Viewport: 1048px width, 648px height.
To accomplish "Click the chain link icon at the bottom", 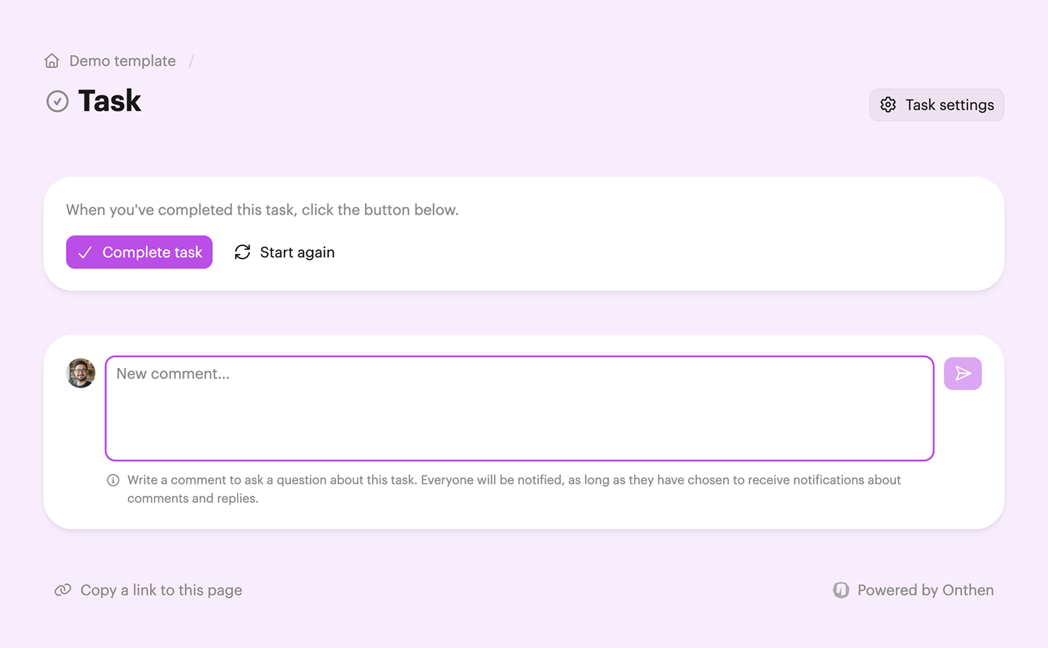I will (63, 590).
